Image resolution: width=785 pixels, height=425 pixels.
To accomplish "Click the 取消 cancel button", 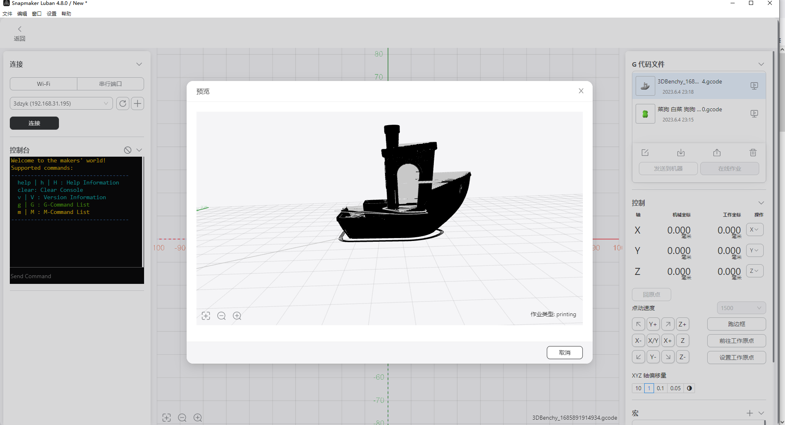I will 564,353.
